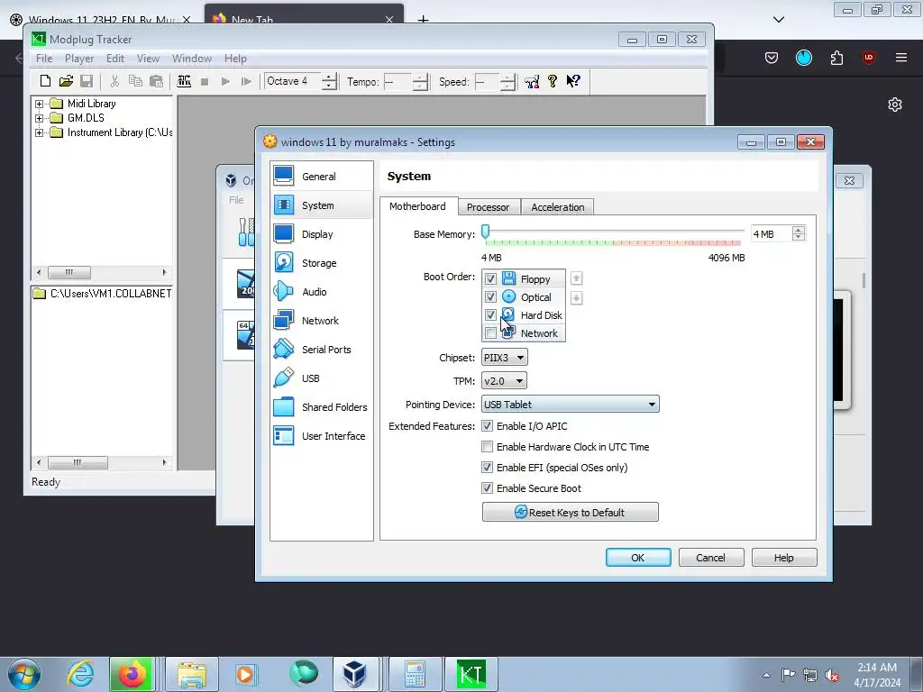The height and width of the screenshot is (692, 923).
Task: Expand GM.DLS tree node
Action: click(x=39, y=118)
